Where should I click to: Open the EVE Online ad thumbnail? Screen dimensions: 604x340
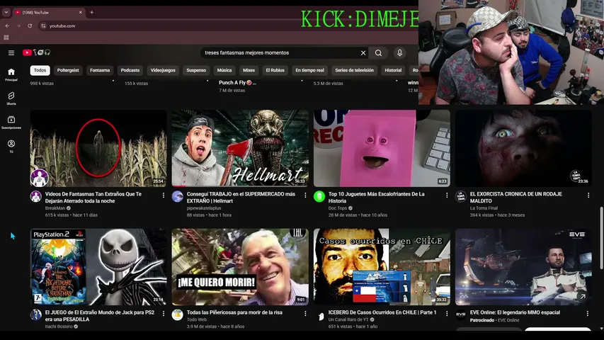coord(523,267)
